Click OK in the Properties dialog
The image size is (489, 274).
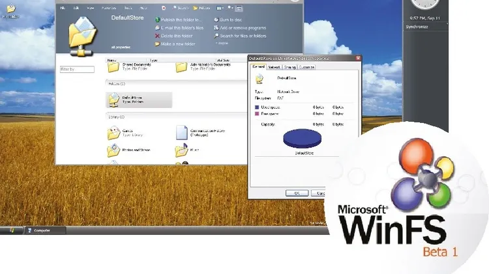tap(297, 193)
